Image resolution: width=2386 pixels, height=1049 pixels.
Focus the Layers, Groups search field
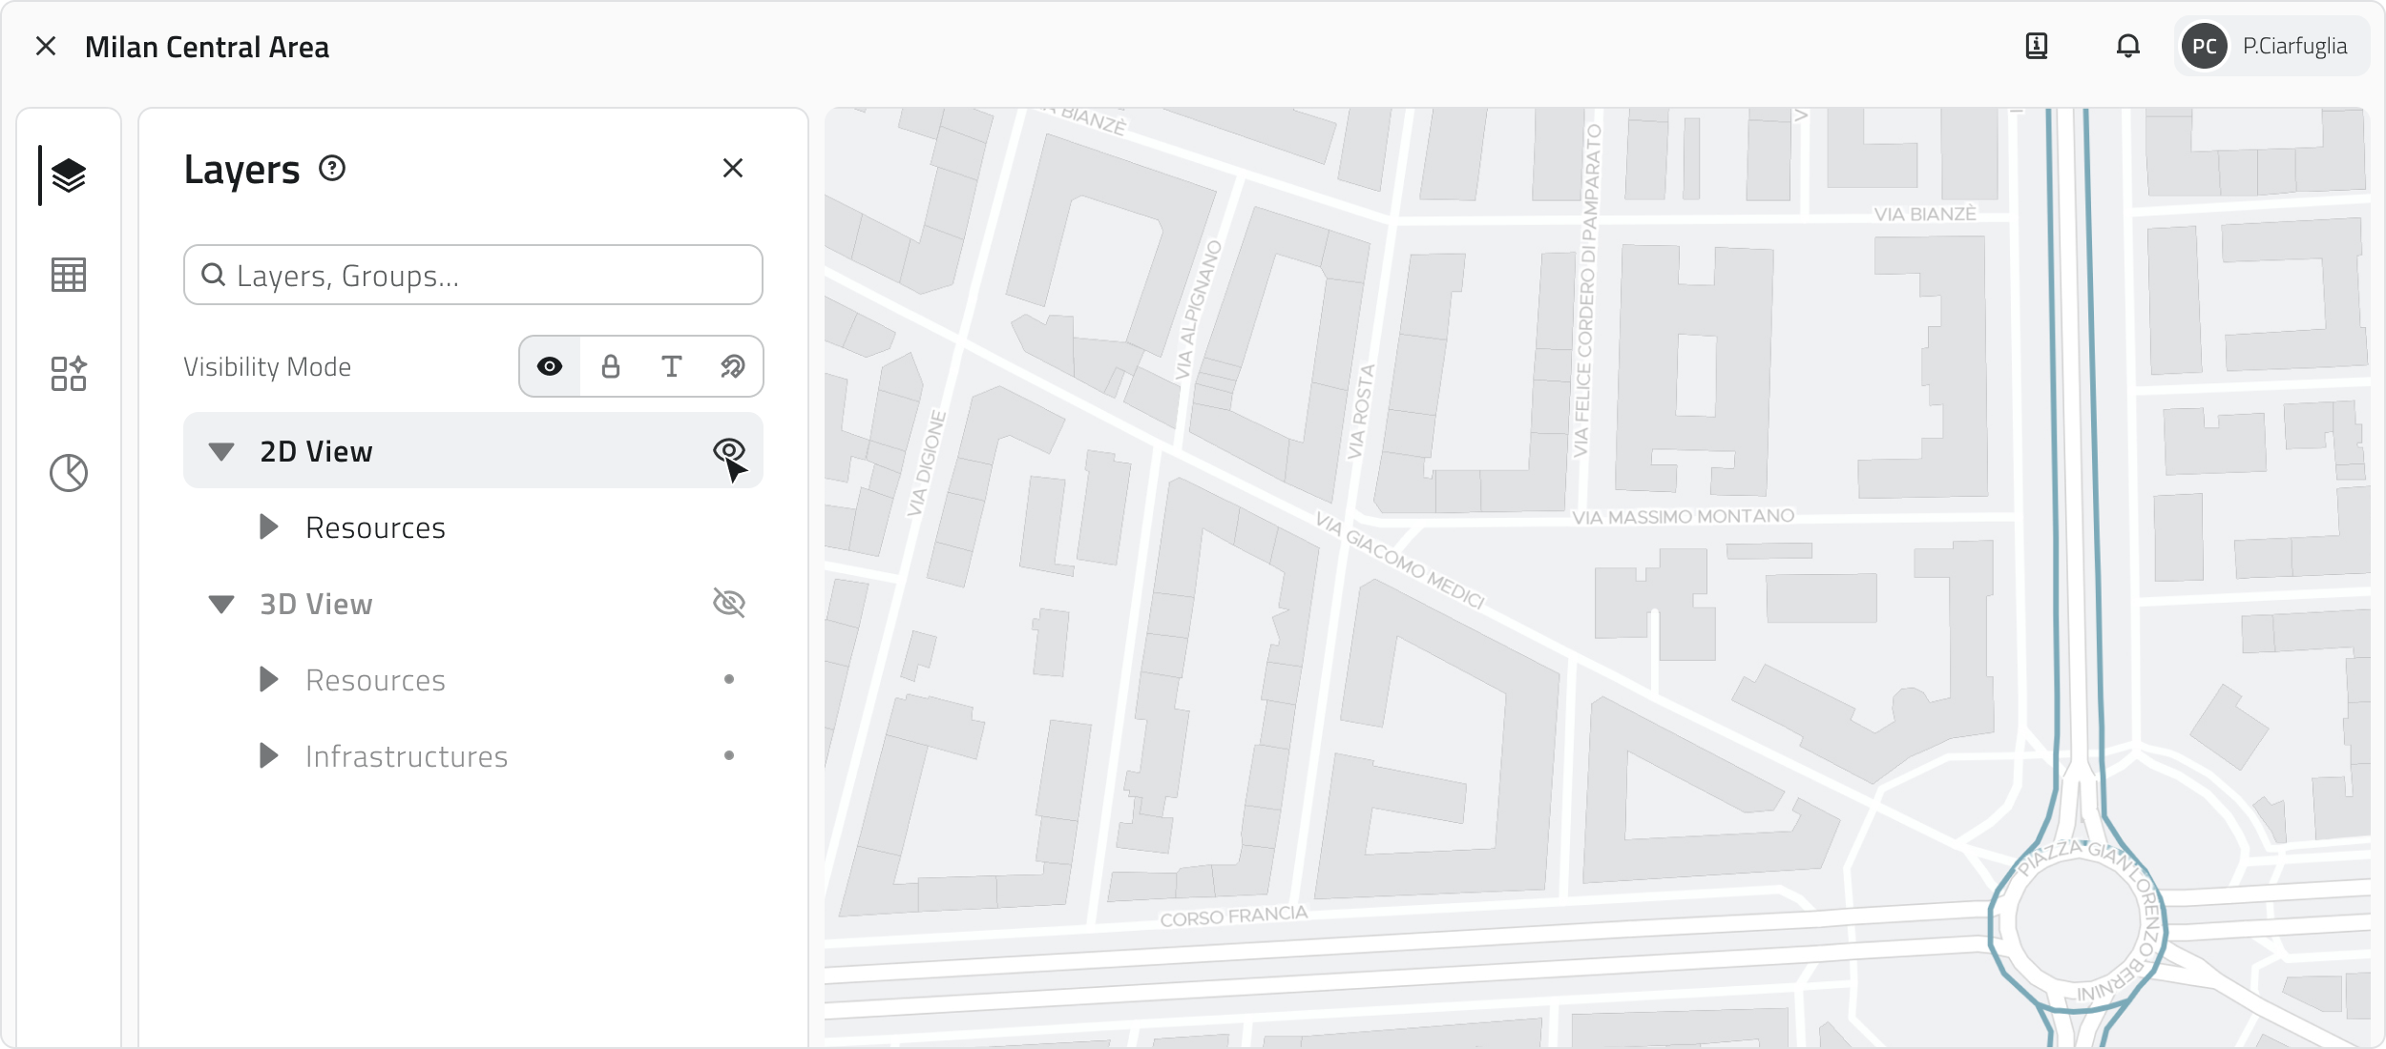(487, 276)
